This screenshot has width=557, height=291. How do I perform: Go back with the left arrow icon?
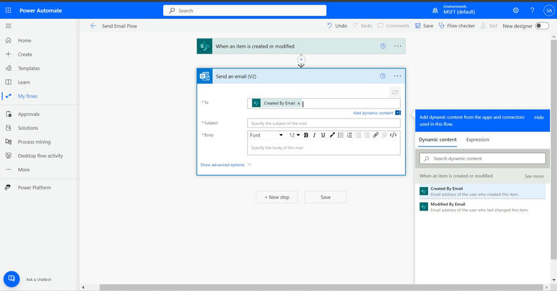point(93,26)
